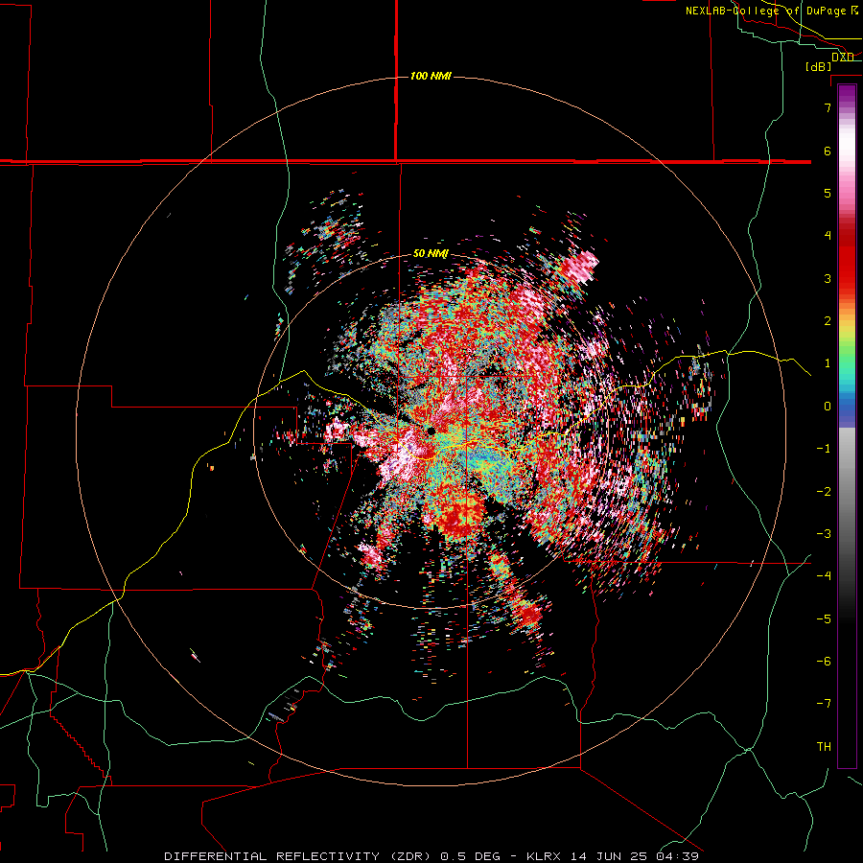863x863 pixels.
Task: Click the 1 tick label on scale
Action: click(828, 363)
